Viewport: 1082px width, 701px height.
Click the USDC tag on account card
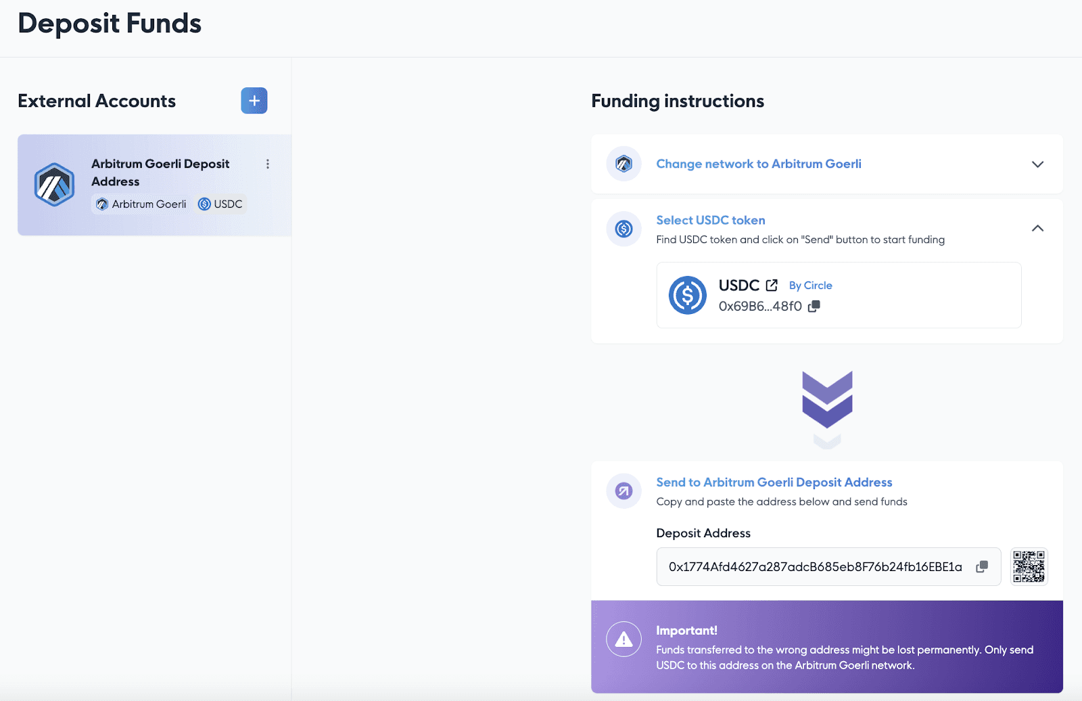click(x=220, y=204)
